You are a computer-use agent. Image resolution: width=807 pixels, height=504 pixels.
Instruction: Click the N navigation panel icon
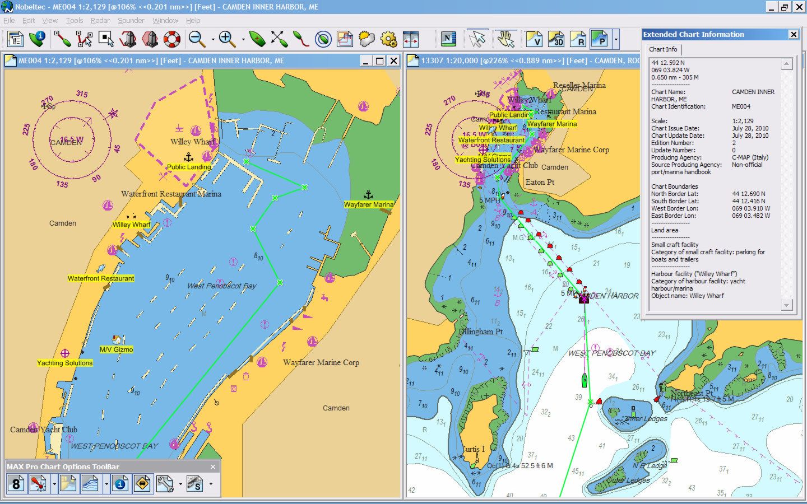[x=449, y=39]
